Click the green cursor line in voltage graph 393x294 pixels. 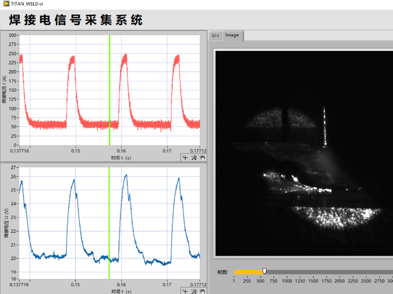[x=109, y=223]
